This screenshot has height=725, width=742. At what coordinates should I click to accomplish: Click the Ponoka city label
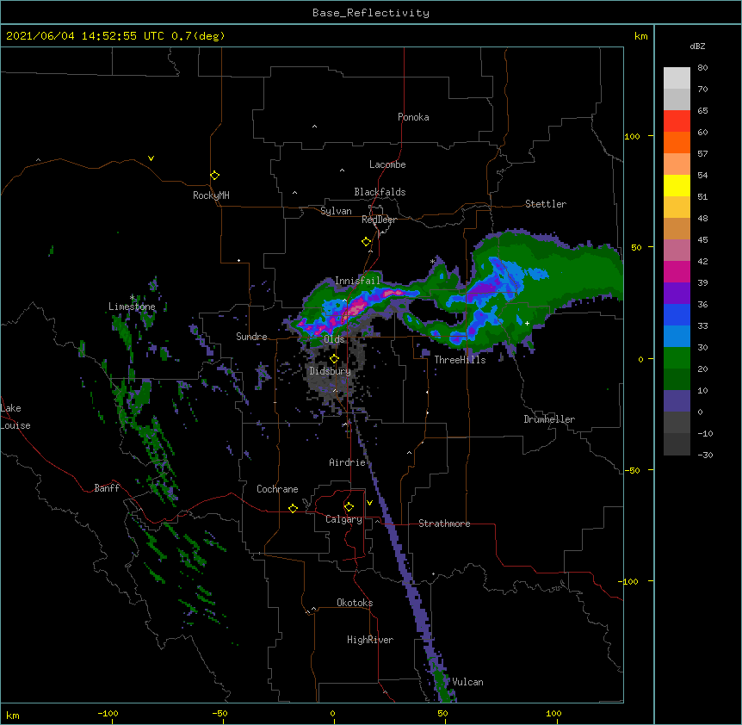click(x=413, y=117)
